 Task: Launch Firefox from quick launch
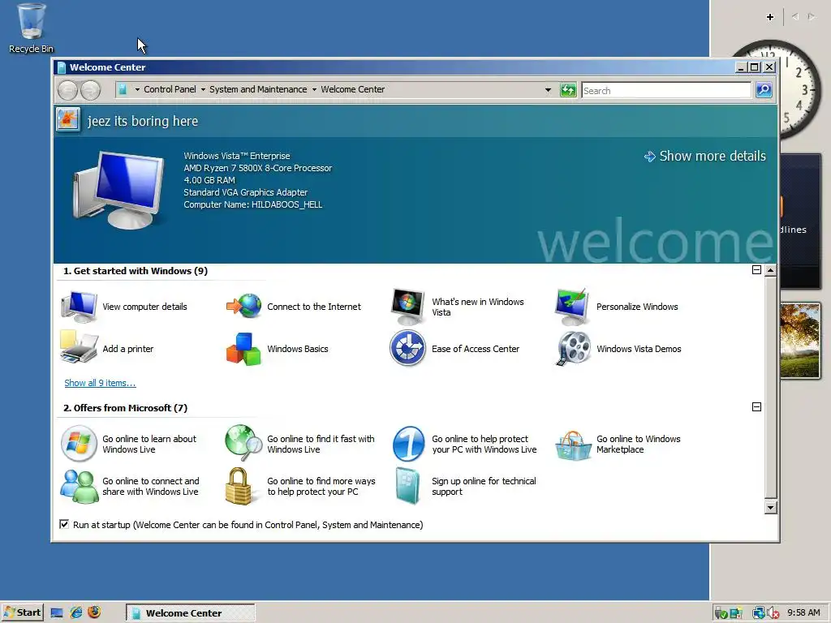click(94, 612)
